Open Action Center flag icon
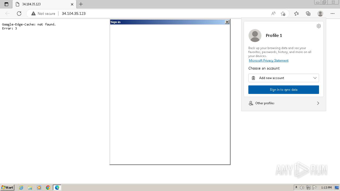The height and width of the screenshot is (191, 340). pos(315,188)
